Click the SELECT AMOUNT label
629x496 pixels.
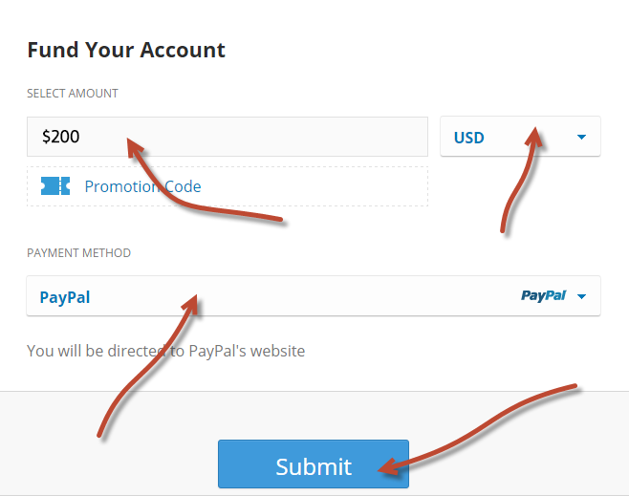(73, 94)
